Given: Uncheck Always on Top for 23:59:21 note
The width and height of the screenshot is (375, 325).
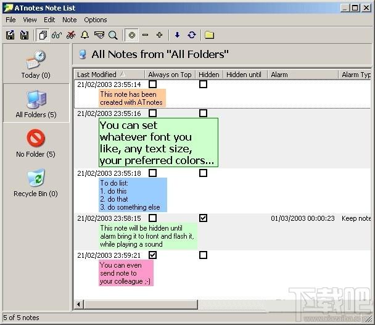Looking at the screenshot, I should tap(152, 255).
